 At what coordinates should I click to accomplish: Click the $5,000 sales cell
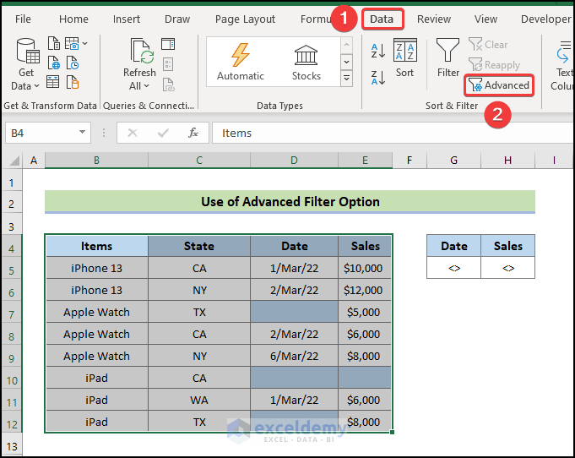[365, 312]
